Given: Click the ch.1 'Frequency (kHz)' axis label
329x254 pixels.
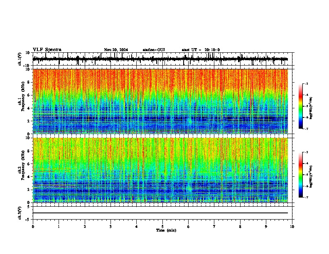Looking at the screenshot, I should [x=23, y=96].
